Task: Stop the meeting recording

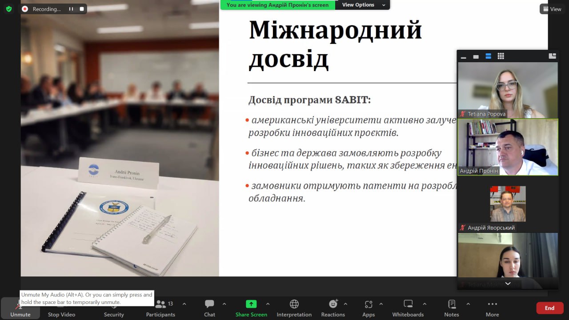Action: click(82, 9)
